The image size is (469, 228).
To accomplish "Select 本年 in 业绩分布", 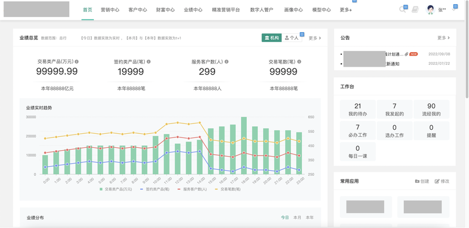I will coord(310,217).
